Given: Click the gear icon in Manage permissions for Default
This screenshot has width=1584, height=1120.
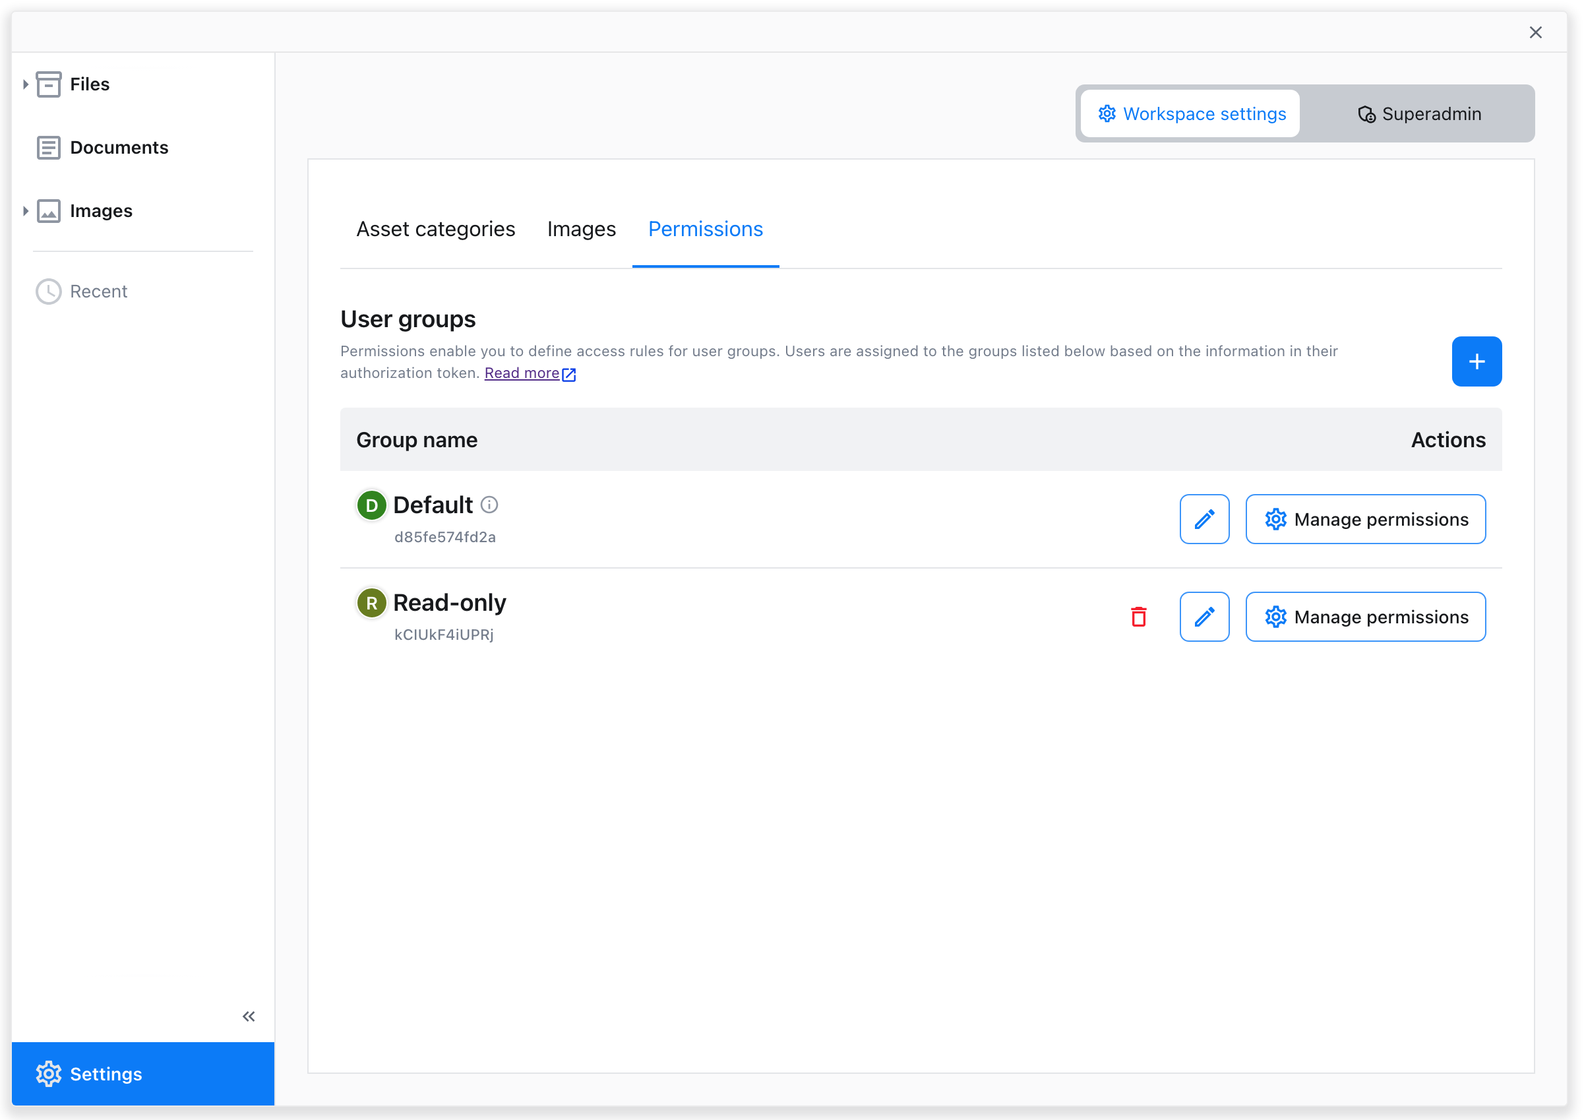Looking at the screenshot, I should click(1275, 519).
